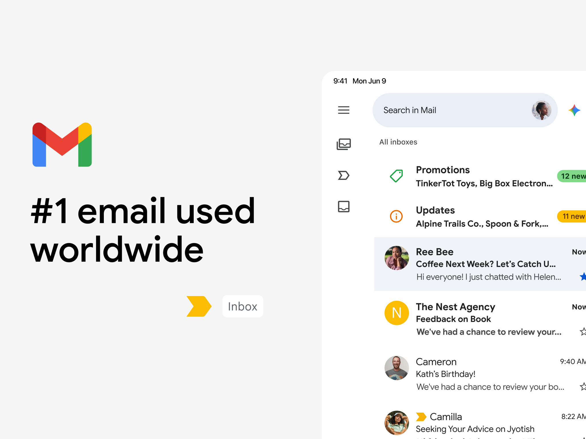The image size is (586, 439).
Task: Open Coffee Next Week email subject
Action: [486, 264]
